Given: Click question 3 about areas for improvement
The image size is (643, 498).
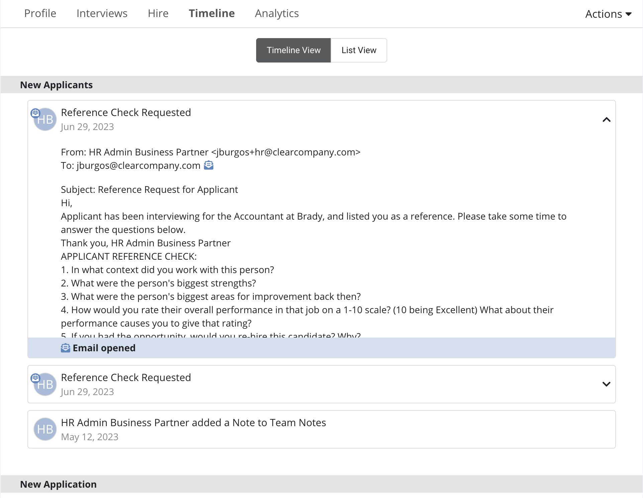Looking at the screenshot, I should coord(211,296).
